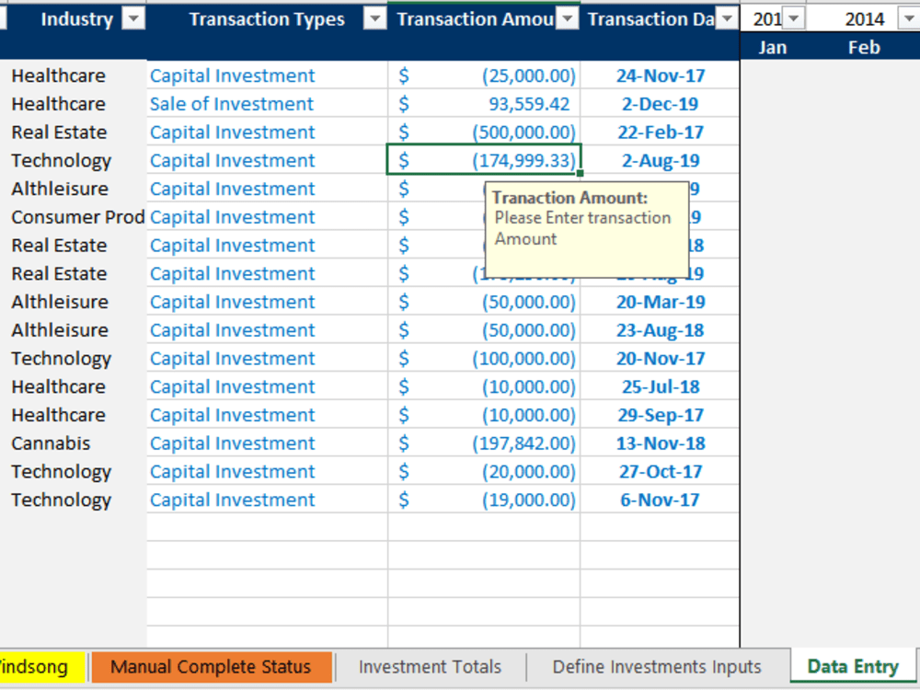Select the amount cell showing 93,559.42
920x690 pixels.
coord(485,103)
